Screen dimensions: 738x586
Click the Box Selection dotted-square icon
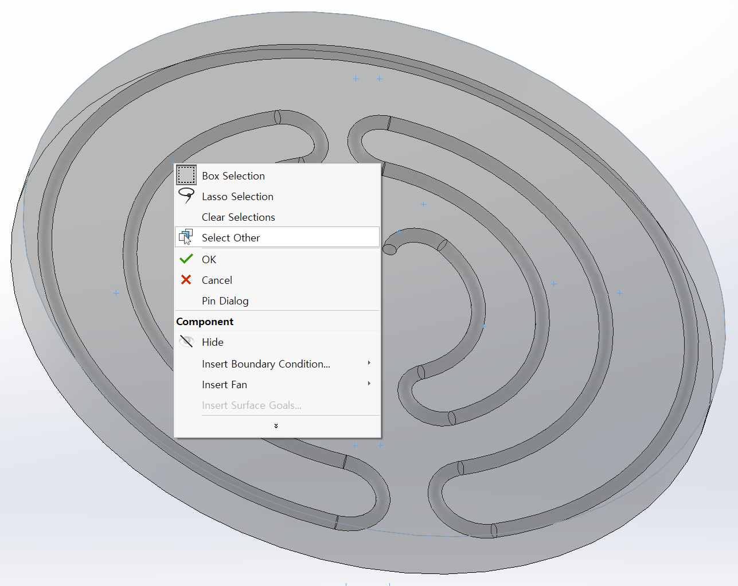[x=186, y=175]
